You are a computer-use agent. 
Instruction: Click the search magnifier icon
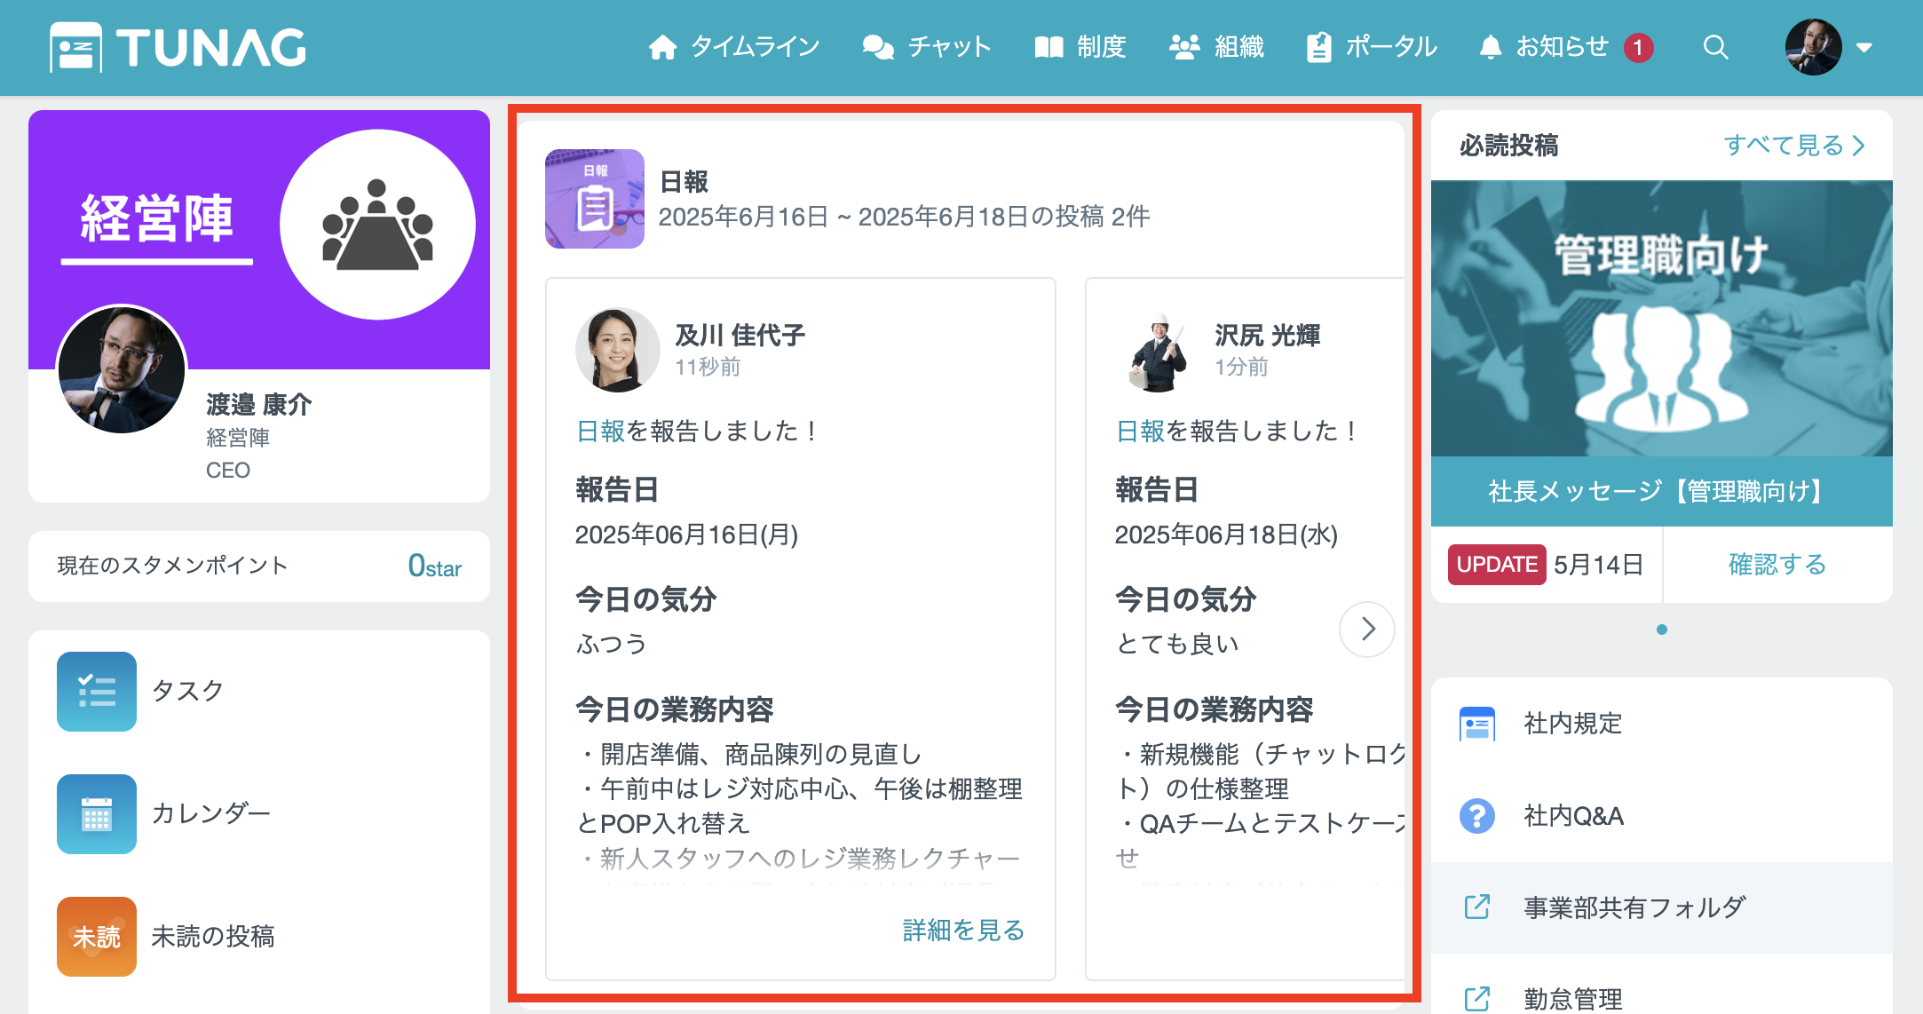[x=1715, y=47]
